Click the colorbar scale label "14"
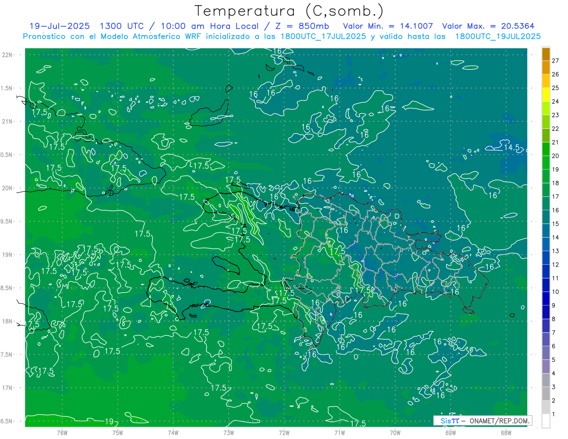The width and height of the screenshot is (568, 439). 556,237
